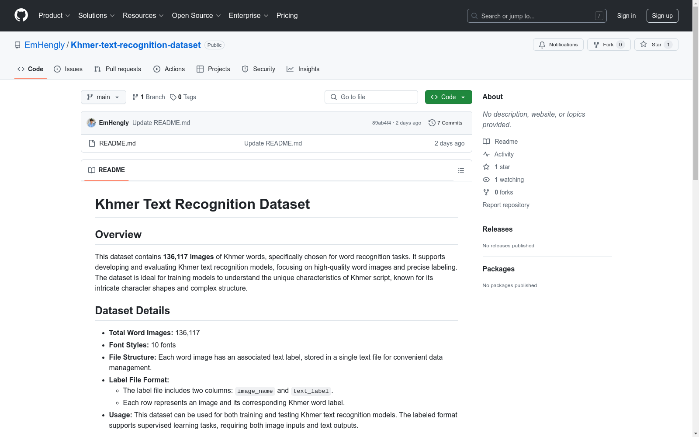Click the star icon in Star button
The height and width of the screenshot is (437, 699).
[644, 44]
